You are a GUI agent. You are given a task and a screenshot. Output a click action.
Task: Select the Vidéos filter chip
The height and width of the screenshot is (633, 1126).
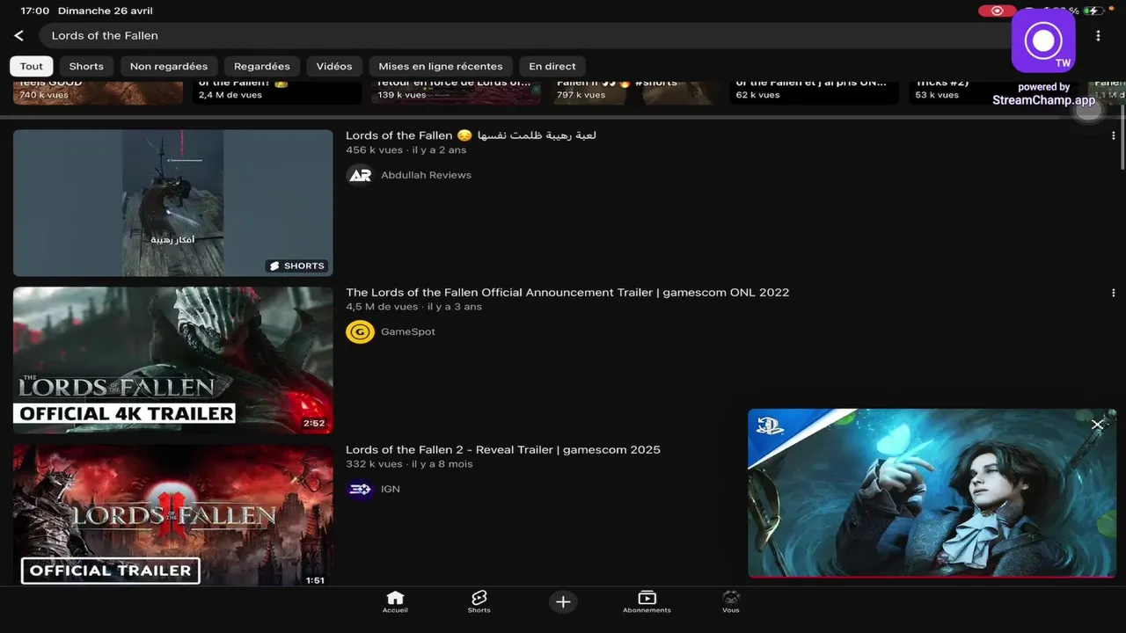[334, 66]
